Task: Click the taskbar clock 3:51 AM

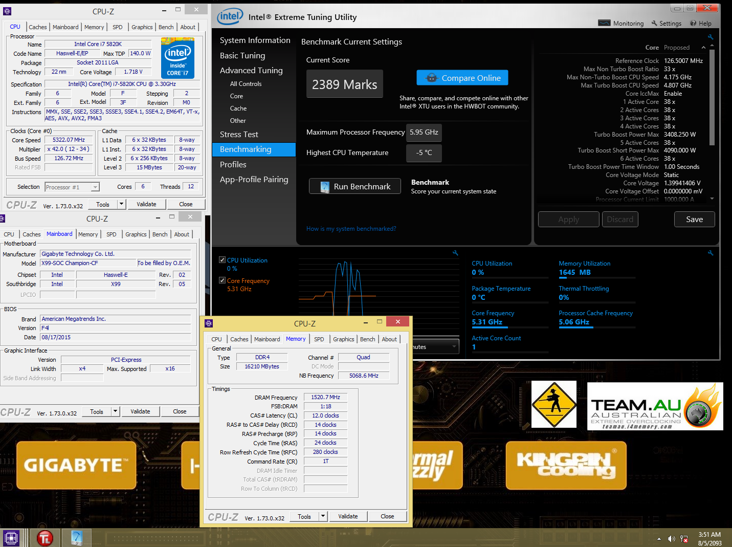Action: click(x=709, y=535)
